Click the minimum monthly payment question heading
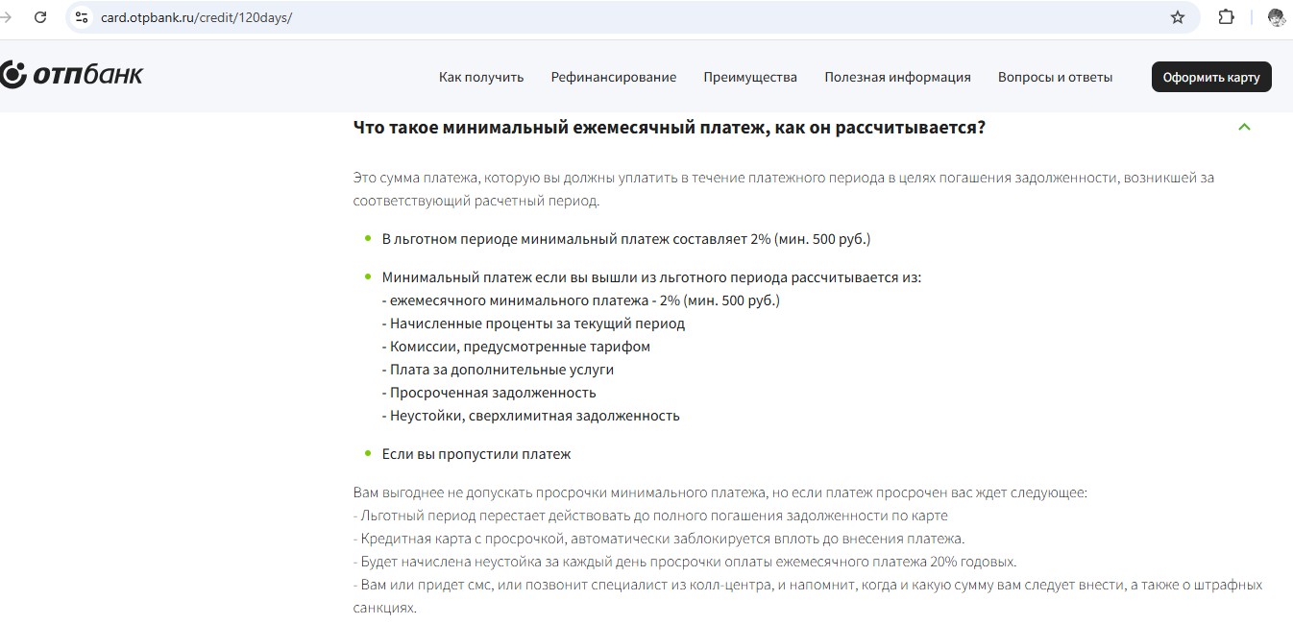 tap(669, 127)
